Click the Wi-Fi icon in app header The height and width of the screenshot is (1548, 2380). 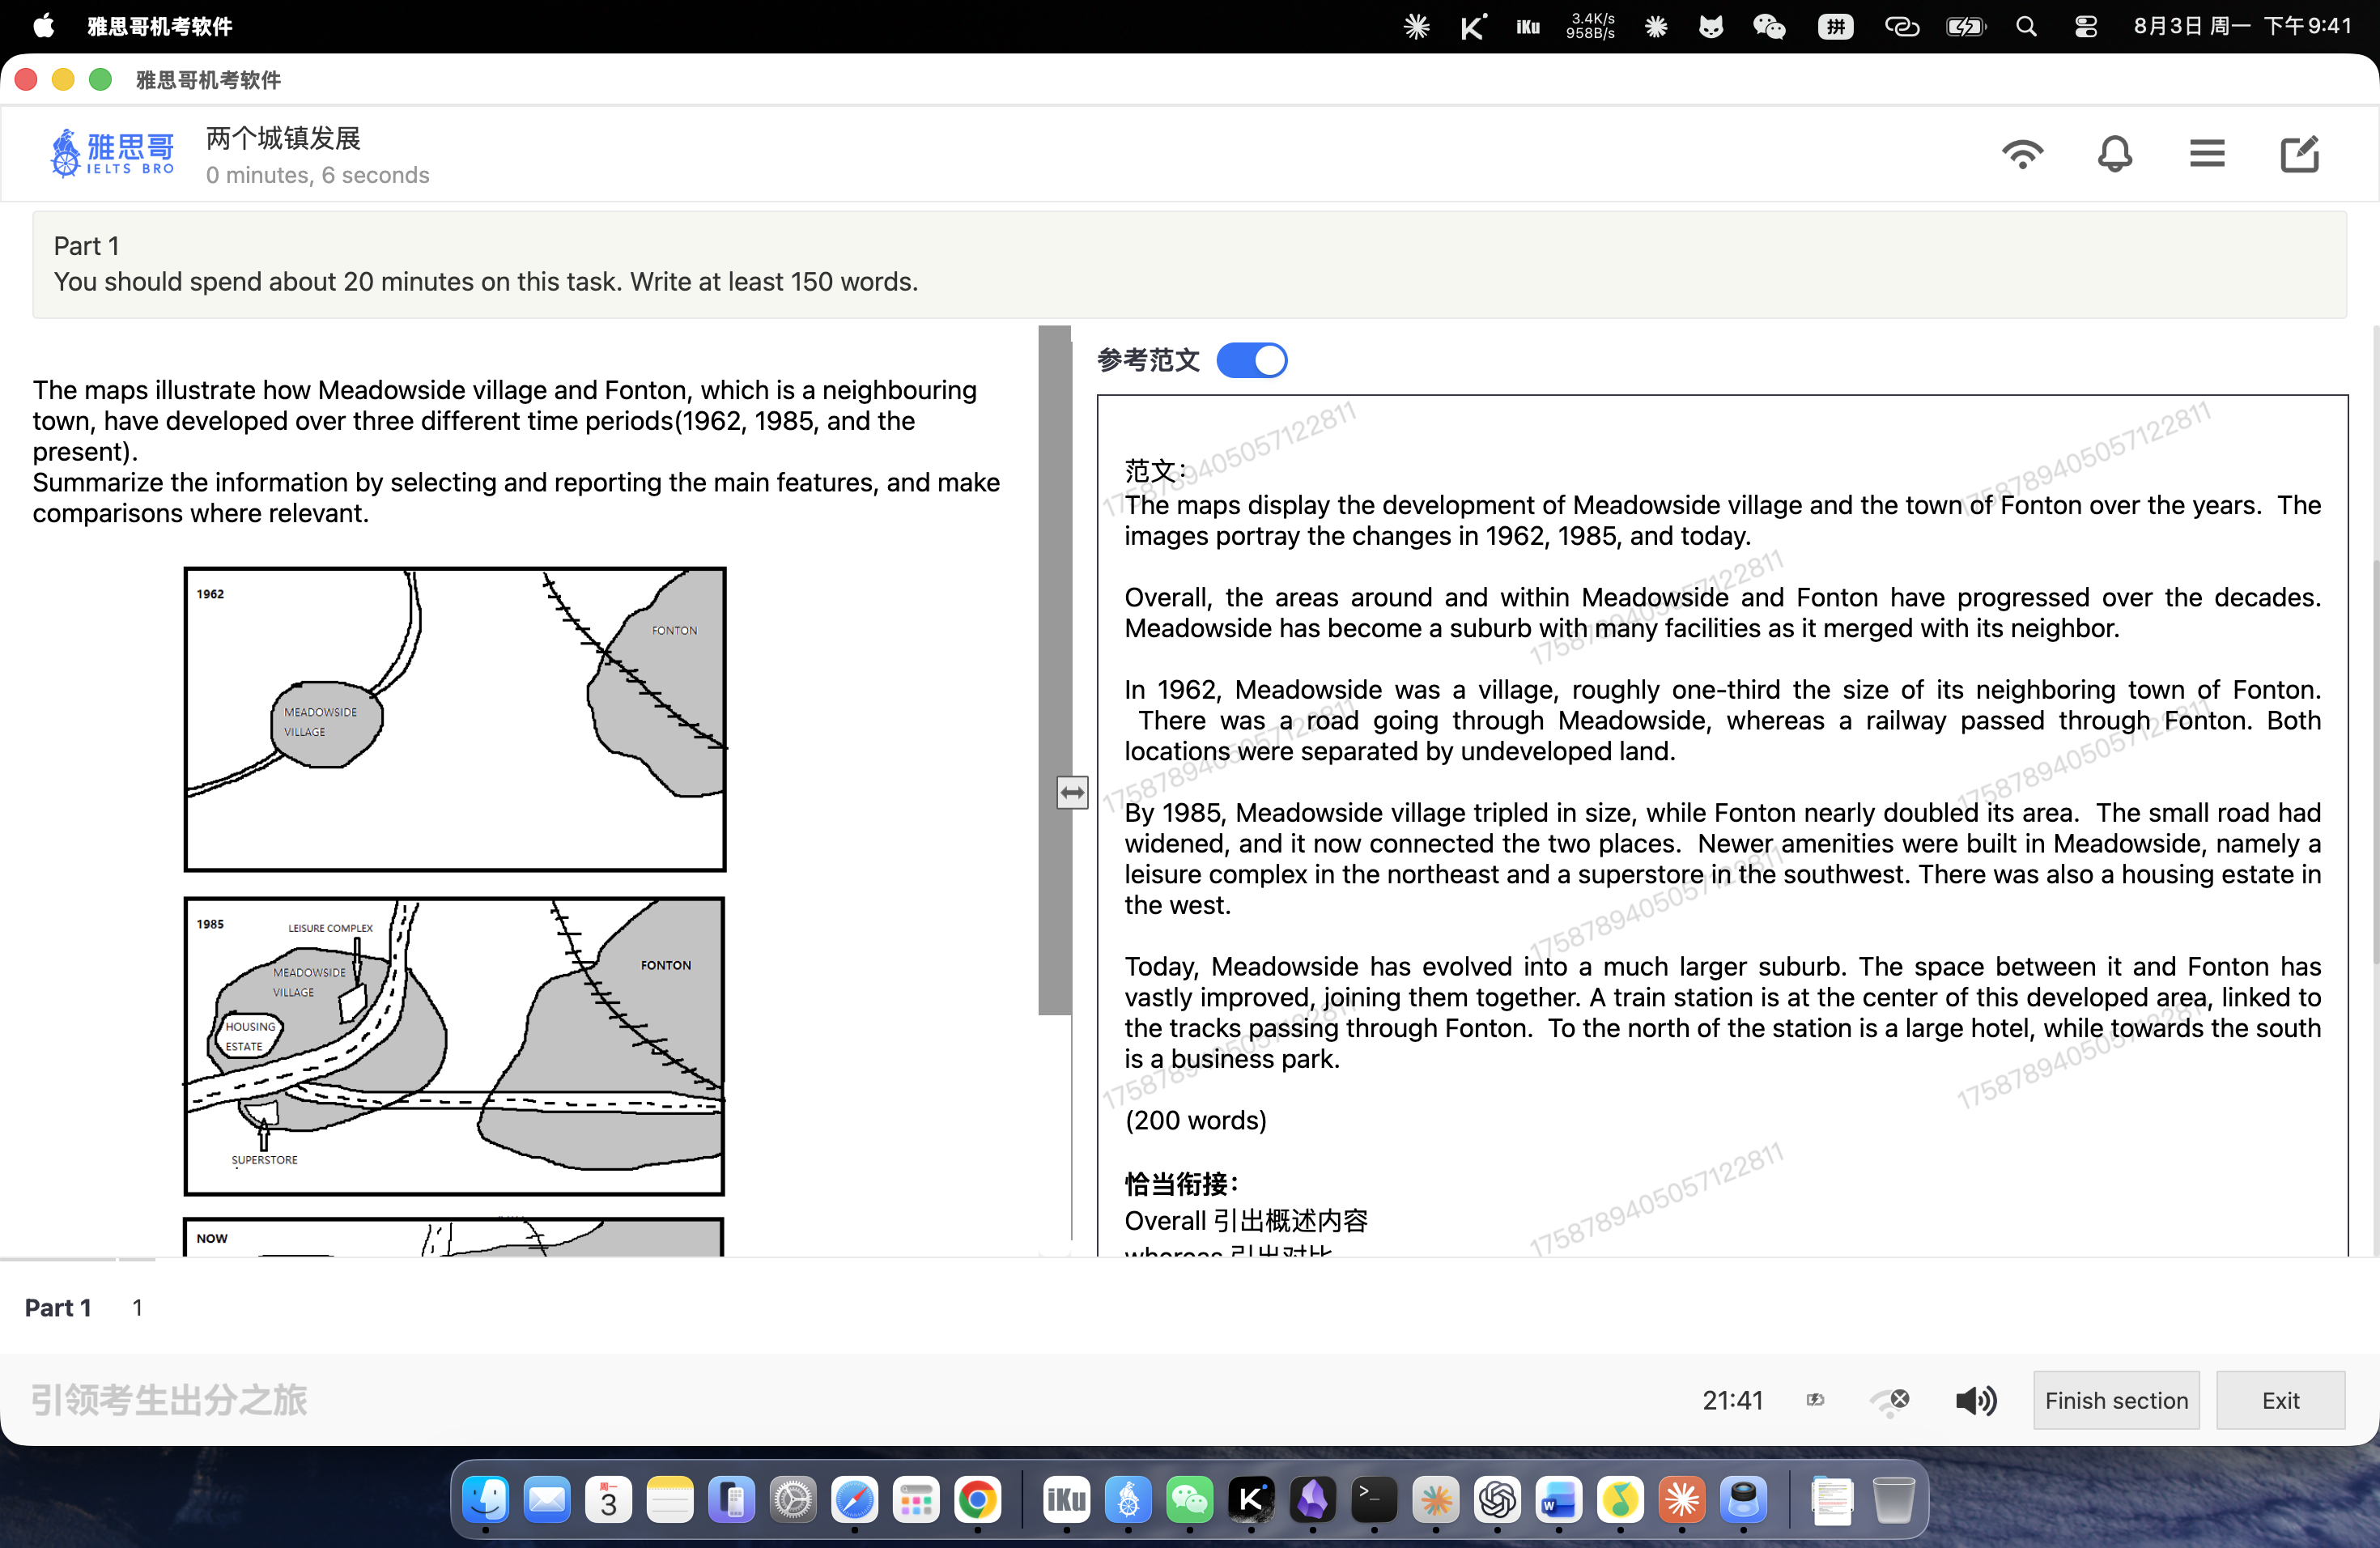(2022, 154)
